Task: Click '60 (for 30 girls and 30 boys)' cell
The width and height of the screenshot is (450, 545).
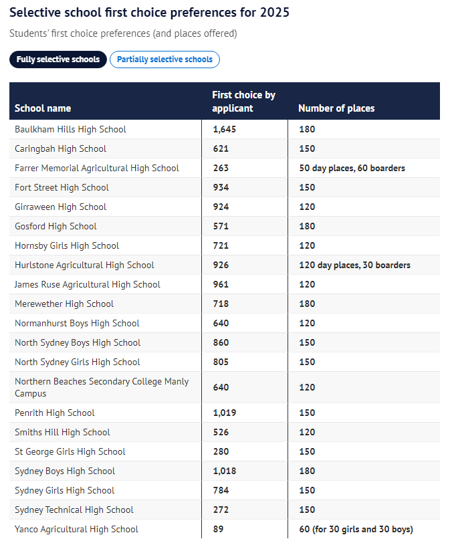Action: click(356, 530)
